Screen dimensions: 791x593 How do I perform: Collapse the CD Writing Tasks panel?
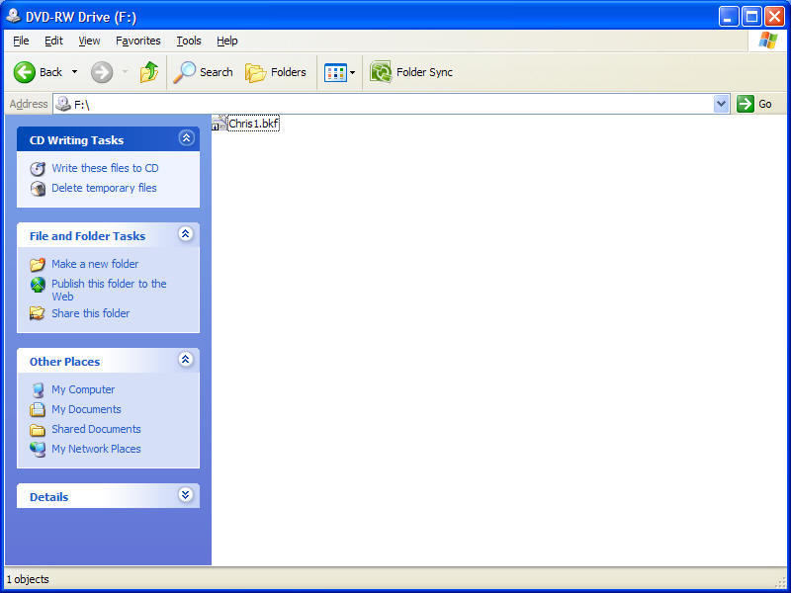(x=186, y=139)
